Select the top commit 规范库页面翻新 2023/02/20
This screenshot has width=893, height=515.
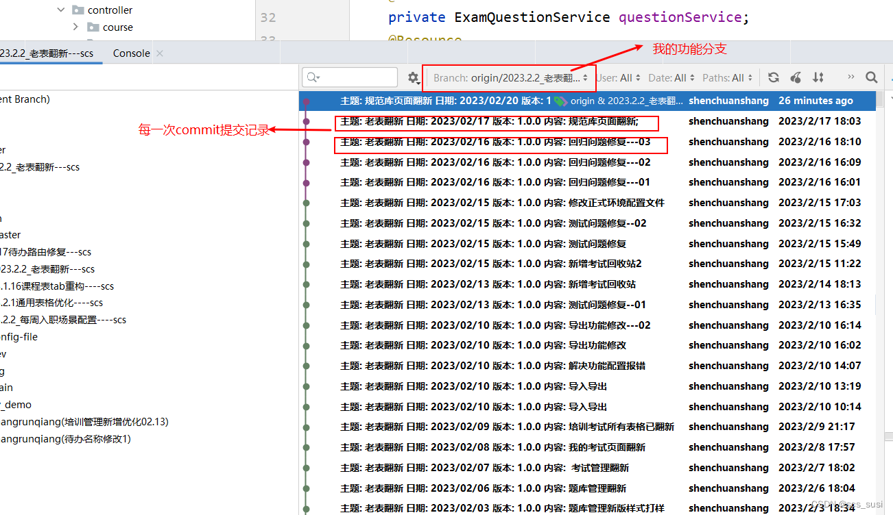(x=587, y=101)
